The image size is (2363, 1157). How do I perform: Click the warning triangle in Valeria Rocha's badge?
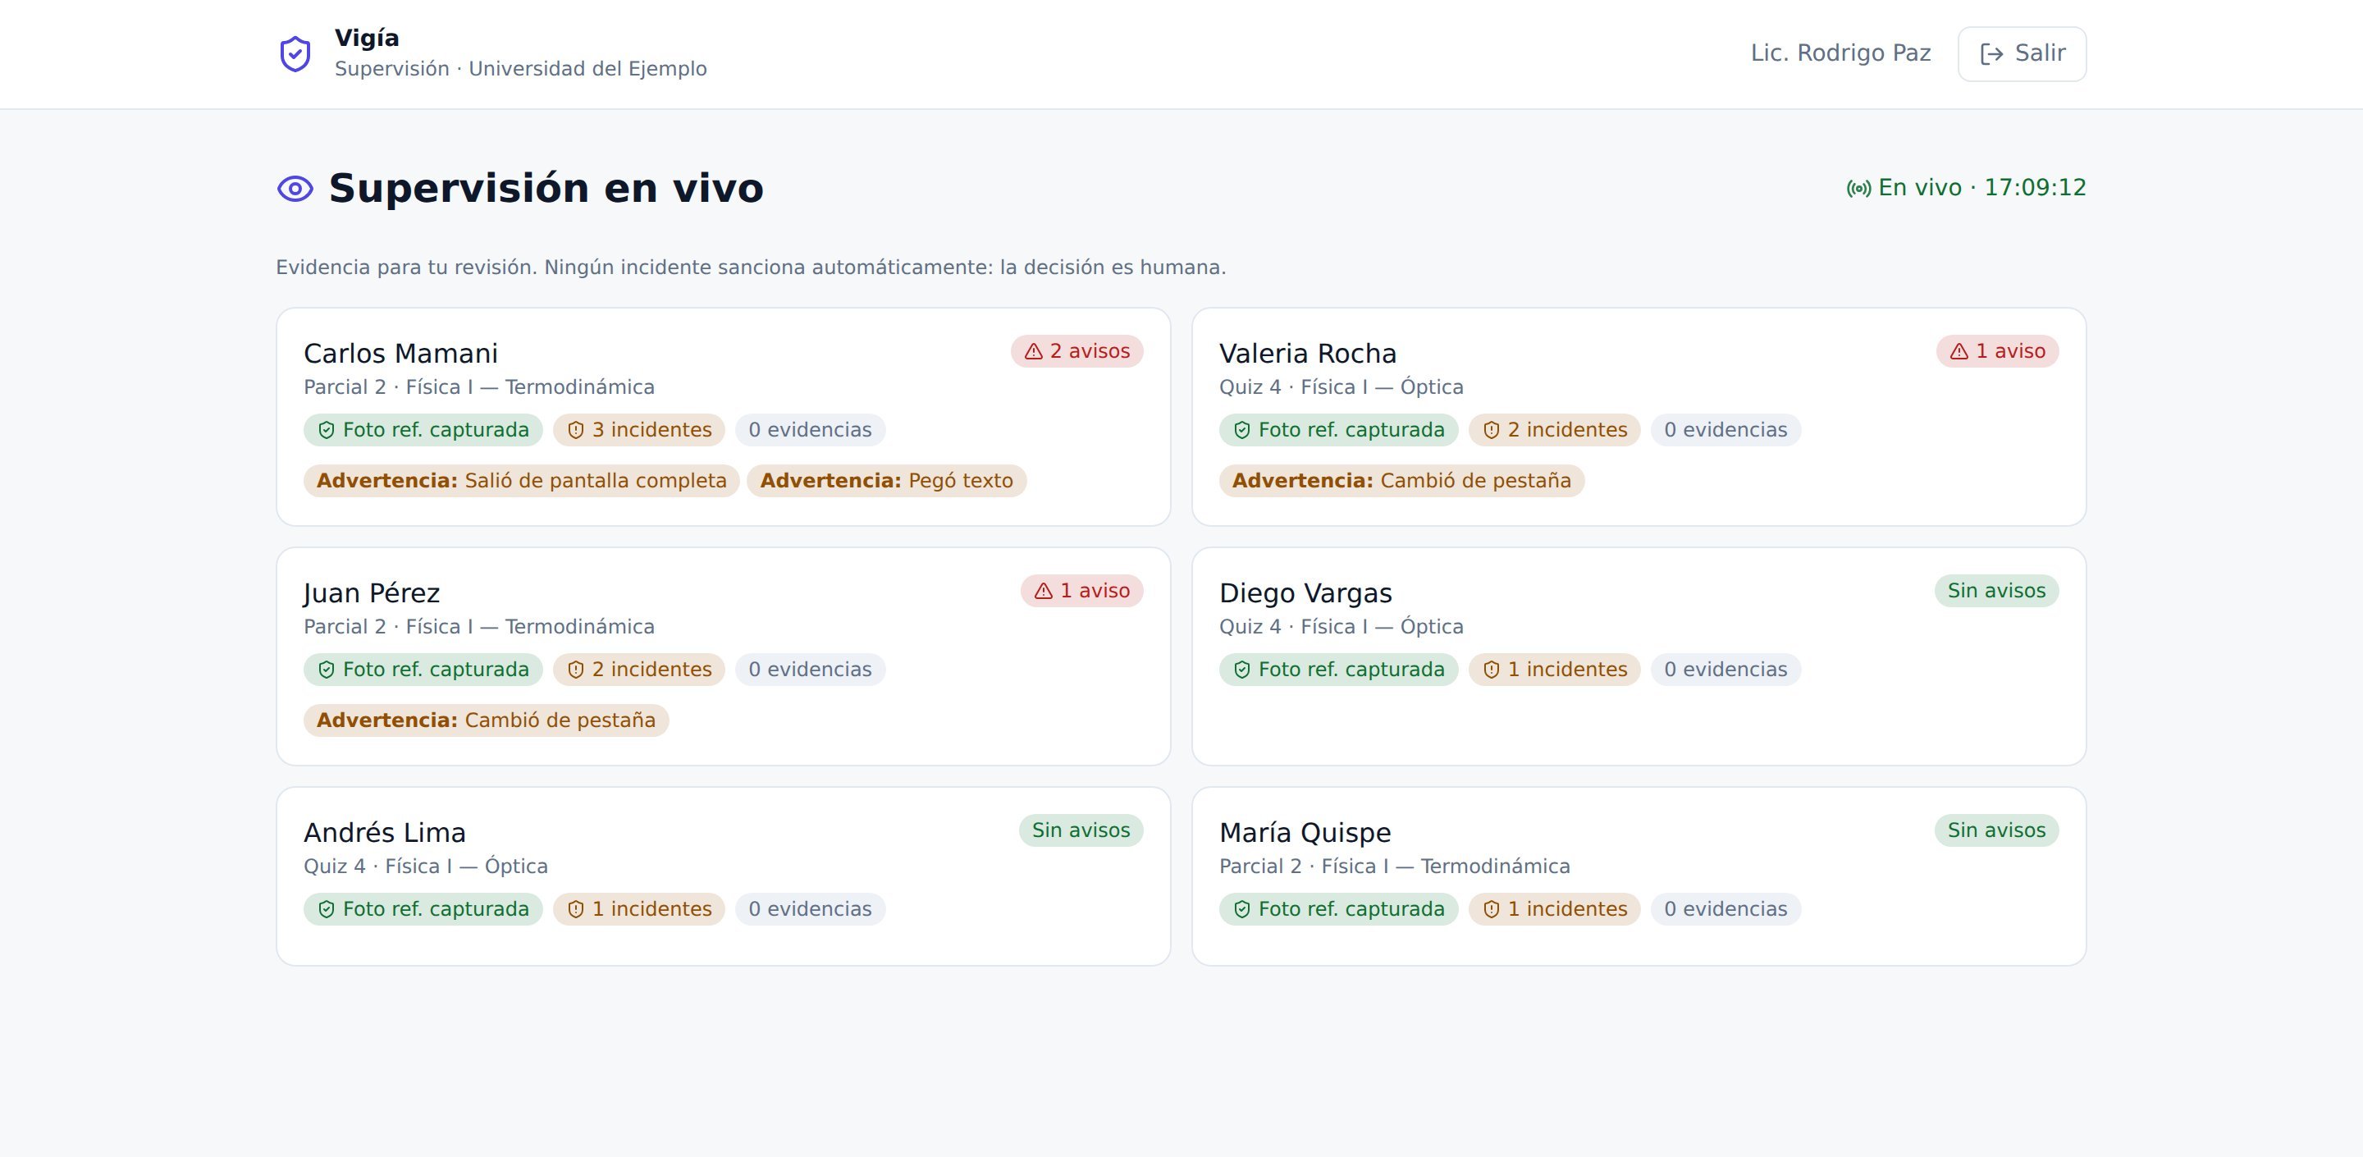point(1959,351)
